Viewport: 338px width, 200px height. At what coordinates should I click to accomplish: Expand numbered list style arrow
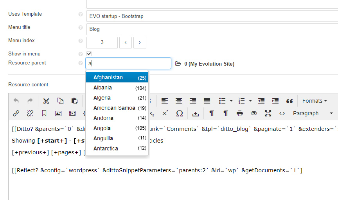point(250,101)
